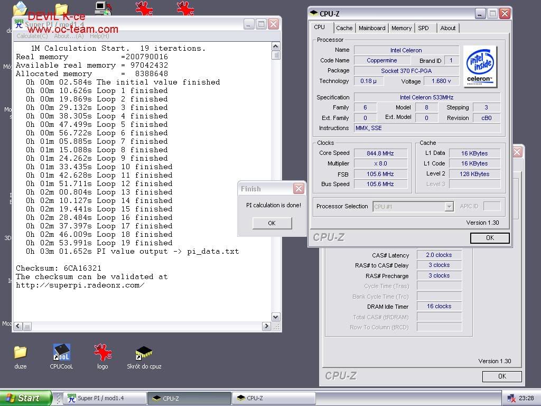Screen dimensions: 541x406
Task: Click the Intel Inside Celeron logo
Action: [480, 66]
